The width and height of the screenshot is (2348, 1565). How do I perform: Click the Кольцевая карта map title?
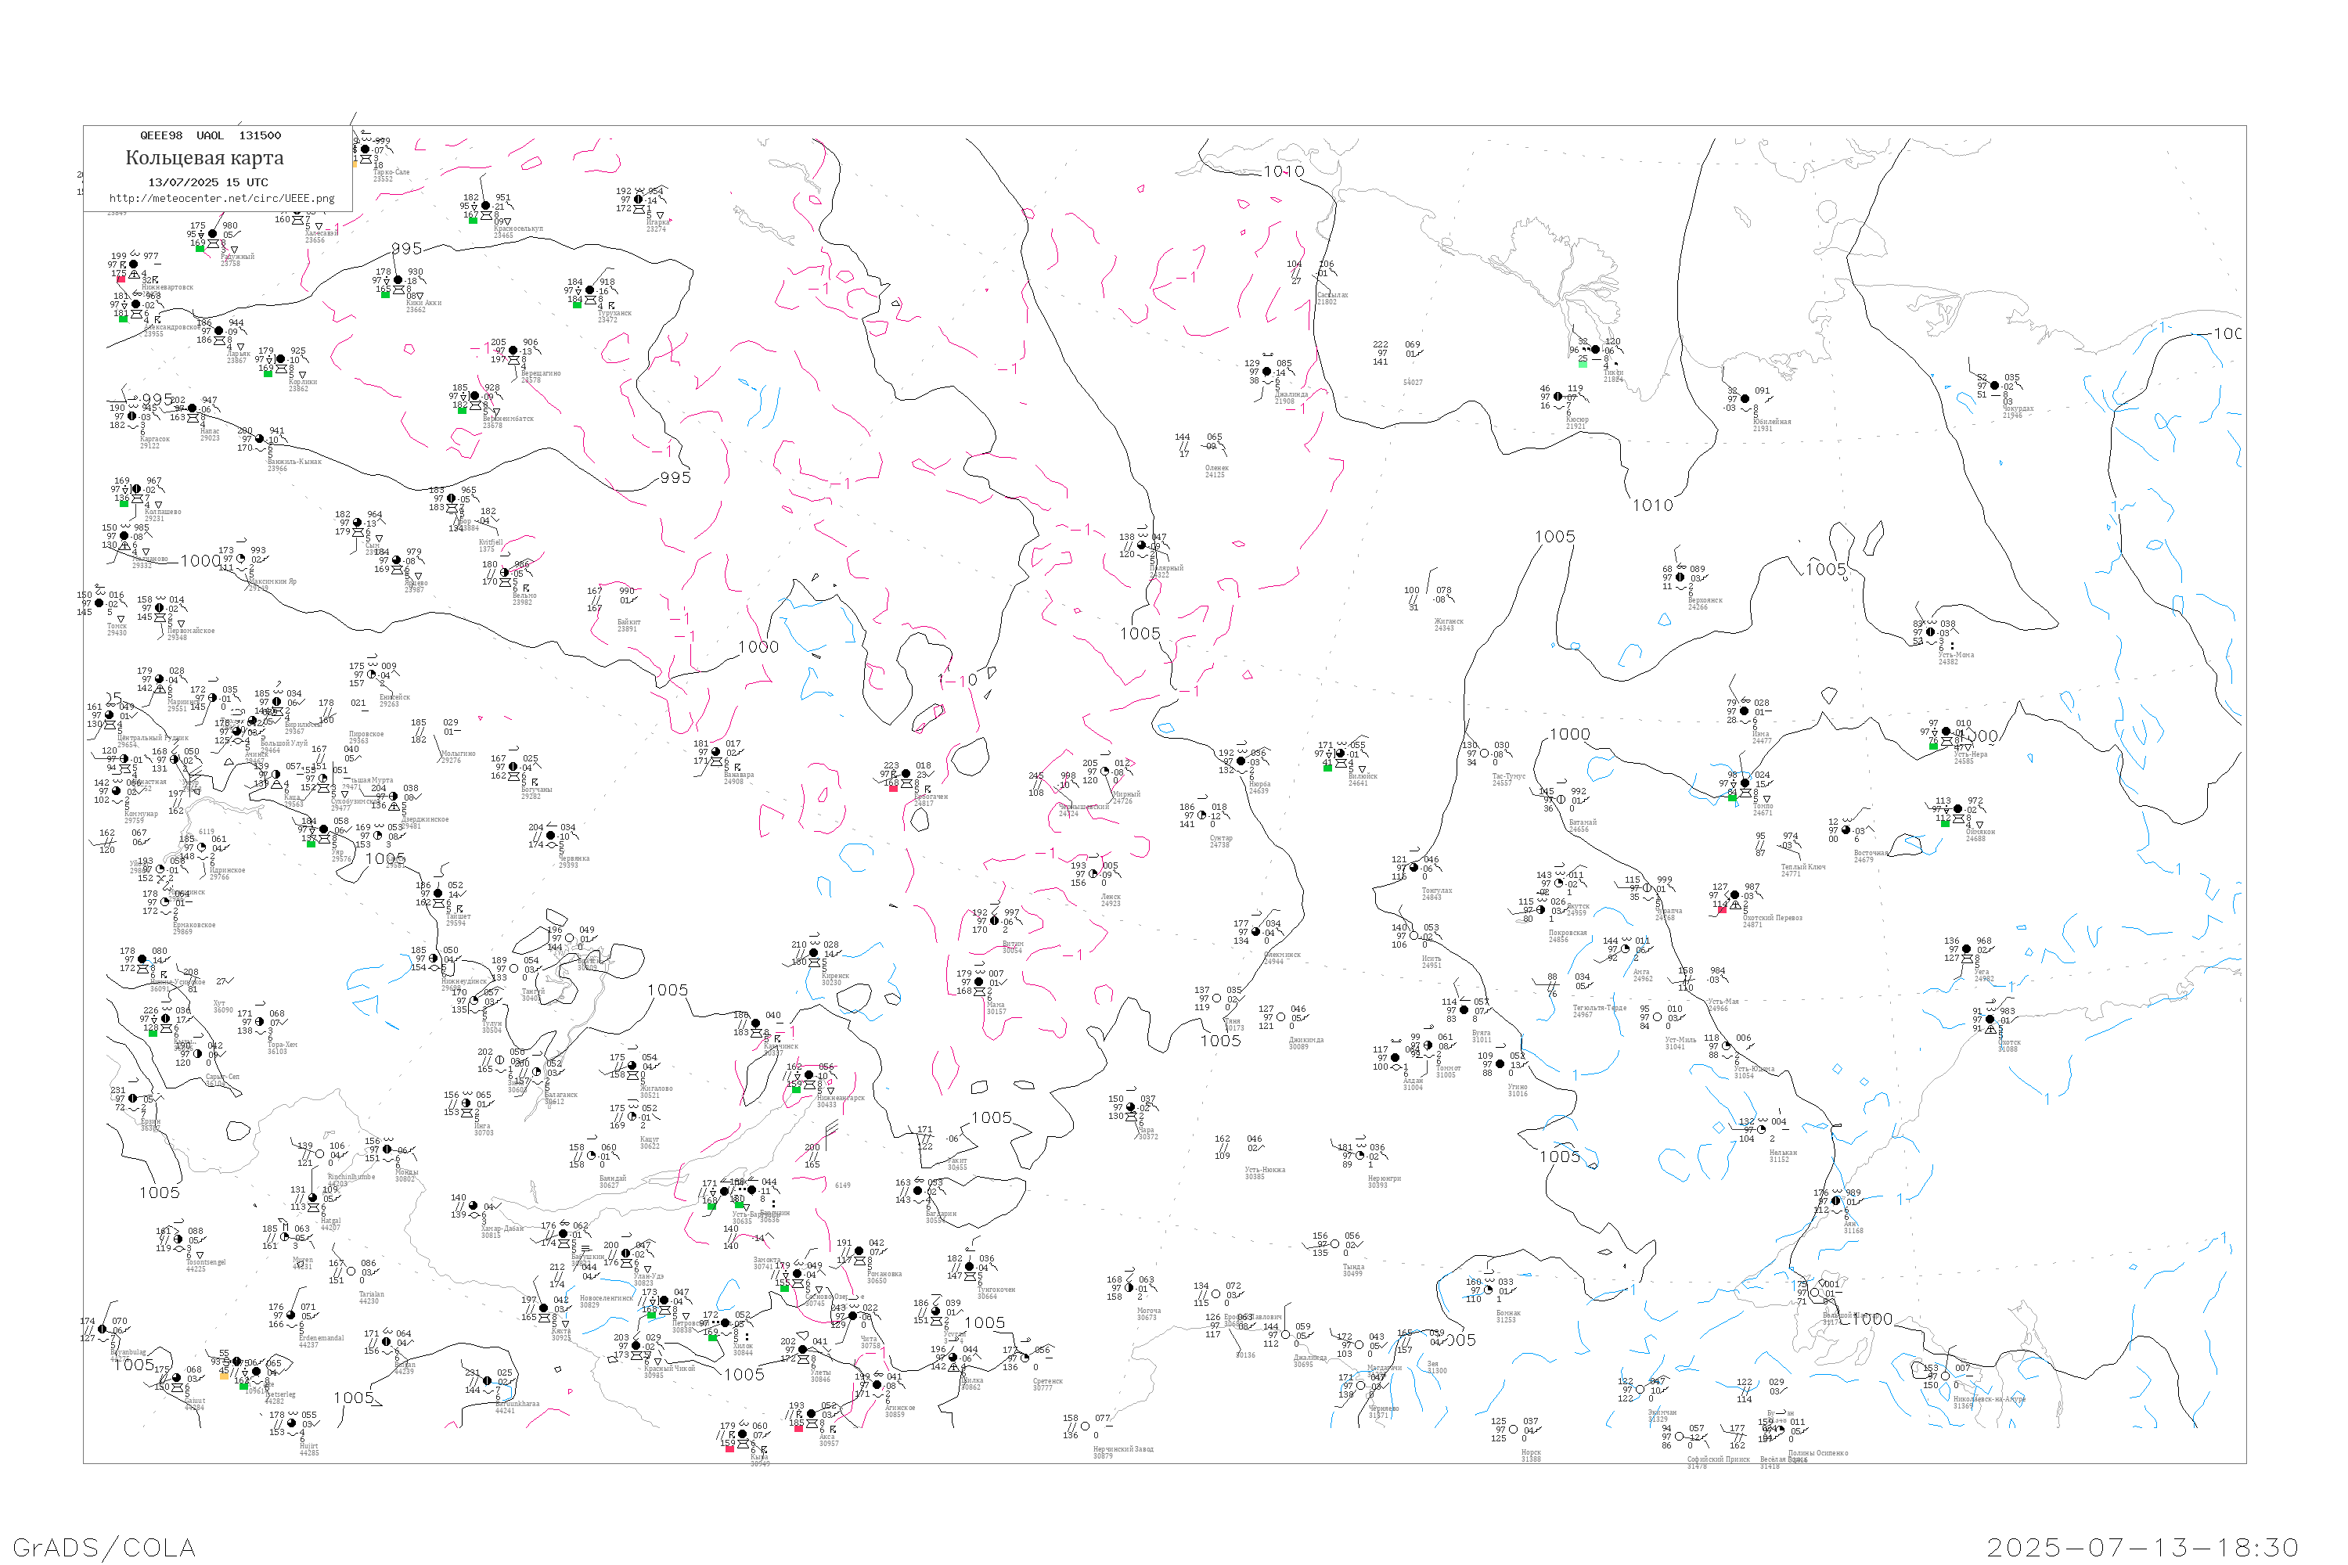[x=204, y=158]
